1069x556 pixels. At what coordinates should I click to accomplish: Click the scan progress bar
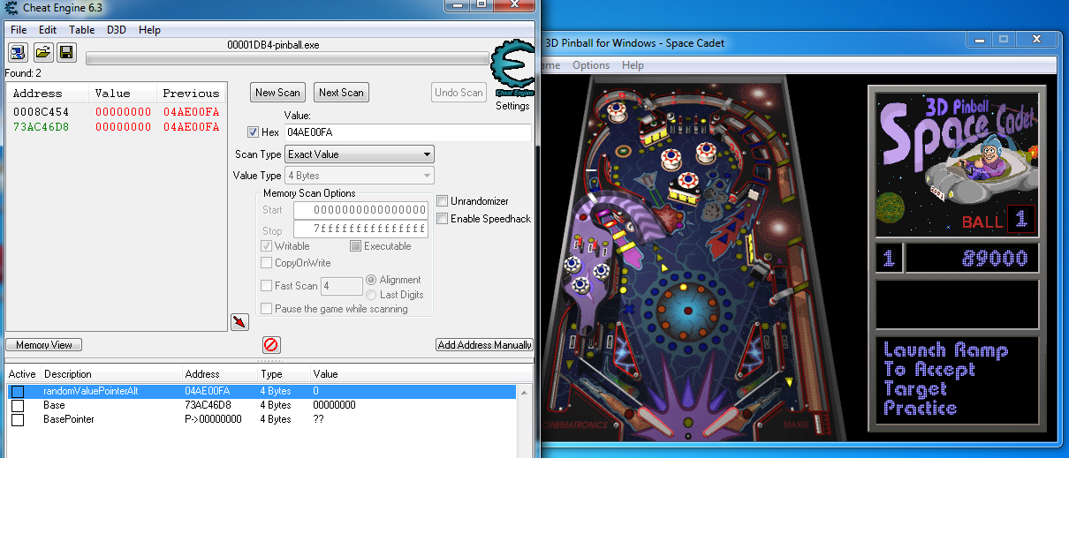pos(287,58)
